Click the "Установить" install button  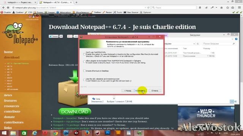coord(140,91)
